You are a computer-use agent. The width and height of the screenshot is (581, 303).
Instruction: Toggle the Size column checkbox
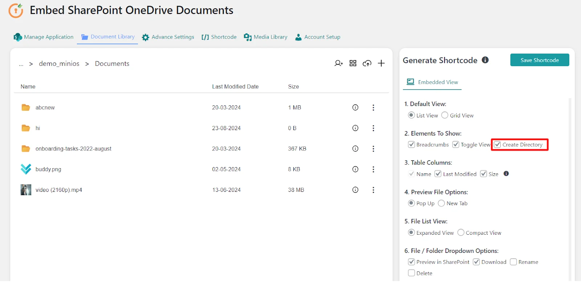484,174
